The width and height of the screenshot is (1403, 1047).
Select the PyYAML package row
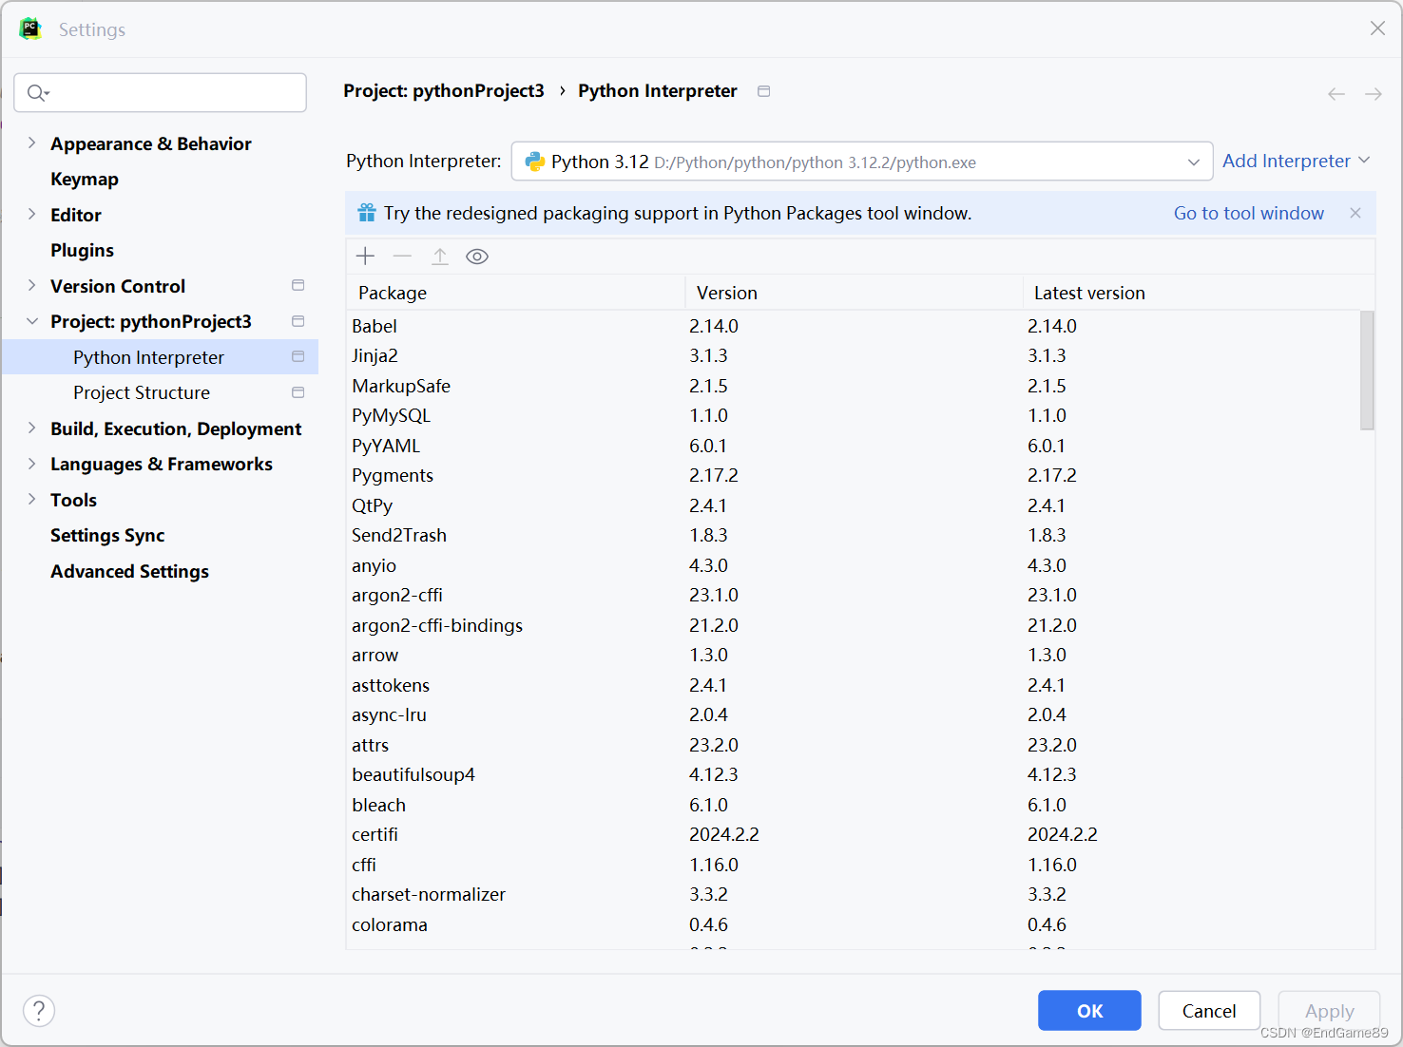pos(853,446)
